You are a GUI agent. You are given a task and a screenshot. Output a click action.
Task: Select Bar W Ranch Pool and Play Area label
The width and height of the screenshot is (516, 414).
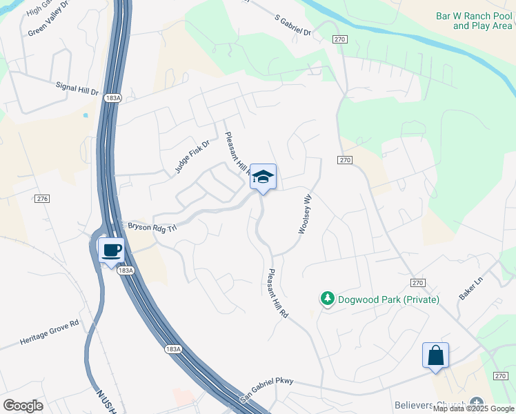coord(474,21)
